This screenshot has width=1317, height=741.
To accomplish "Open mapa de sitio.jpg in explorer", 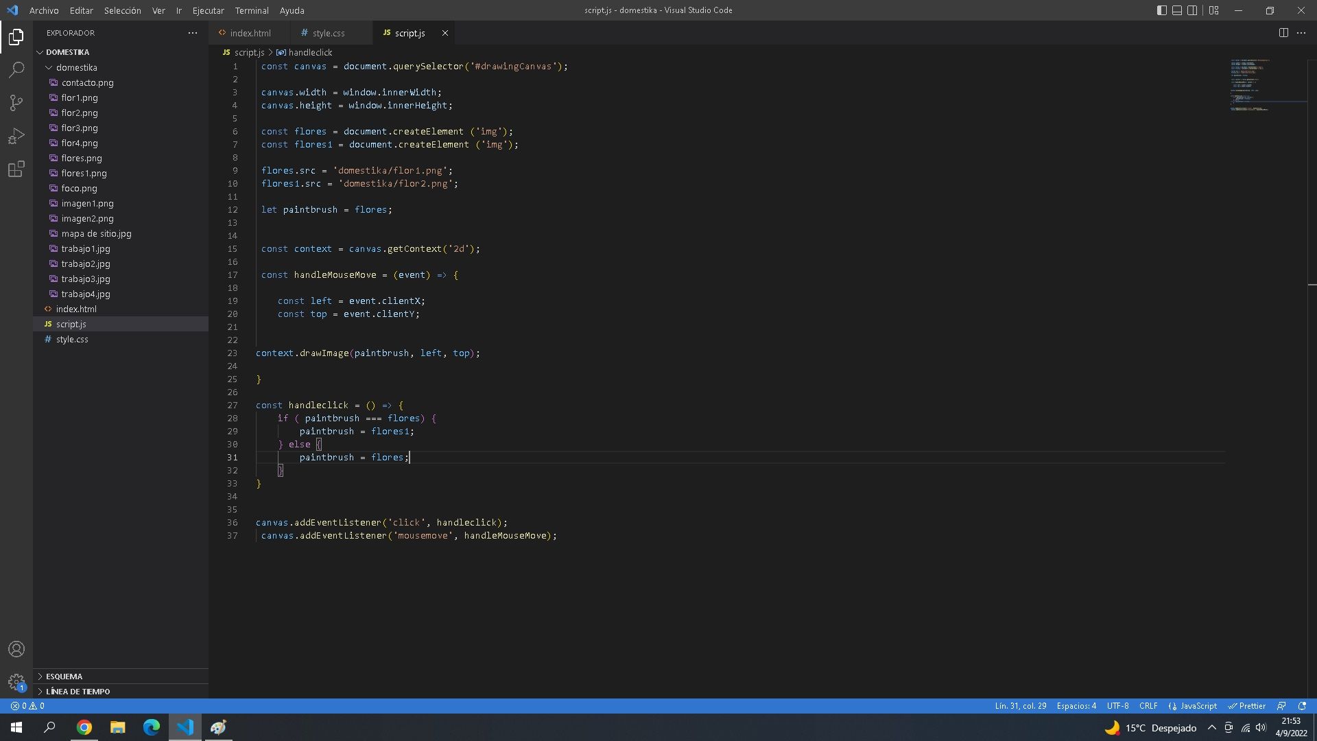I will (x=96, y=233).
